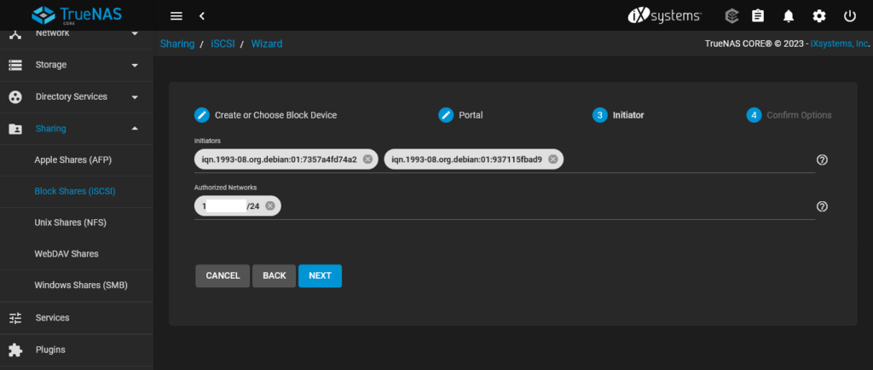The width and height of the screenshot is (873, 370).
Task: Click the hamburger menu icon in top bar
Action: pos(176,15)
